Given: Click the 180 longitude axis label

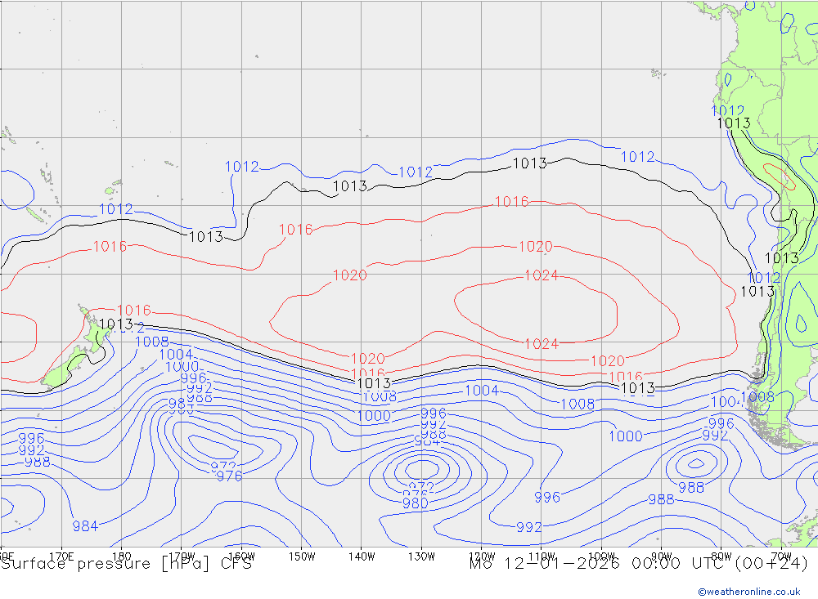Looking at the screenshot, I should (x=121, y=556).
